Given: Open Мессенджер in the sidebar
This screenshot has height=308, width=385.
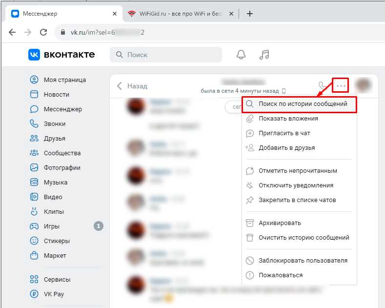Looking at the screenshot, I should (56, 109).
